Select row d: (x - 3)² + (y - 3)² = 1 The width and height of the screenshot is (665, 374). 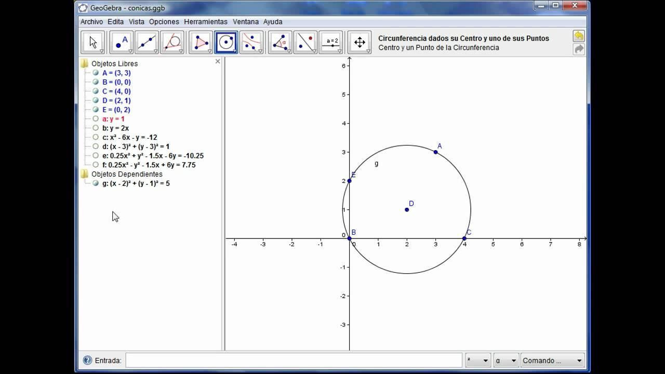pyautogui.click(x=136, y=146)
